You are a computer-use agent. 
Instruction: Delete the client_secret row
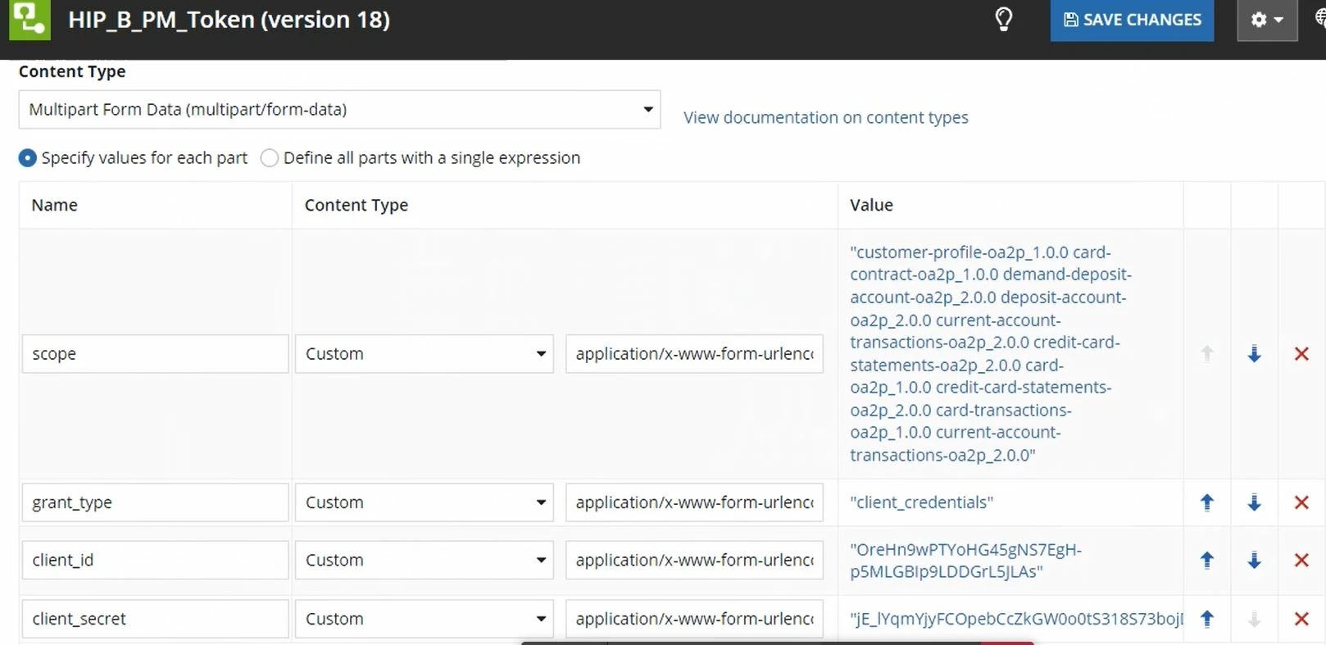click(1301, 619)
